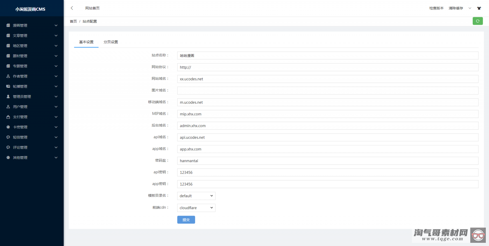Viewport: 489px width, 246px height.
Task: Focus the api密钥 input field
Action: pyautogui.click(x=328, y=172)
